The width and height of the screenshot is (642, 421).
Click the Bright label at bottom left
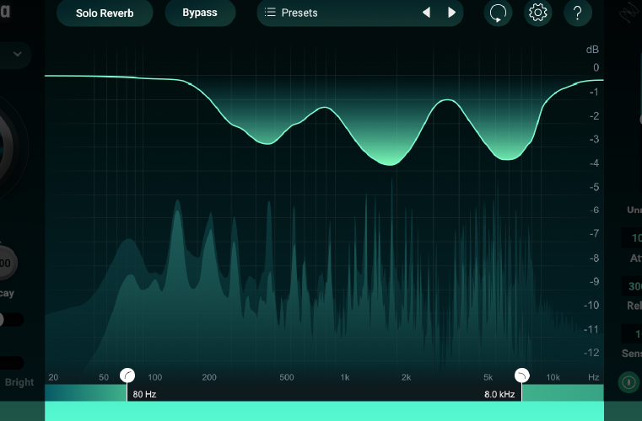tap(19, 382)
